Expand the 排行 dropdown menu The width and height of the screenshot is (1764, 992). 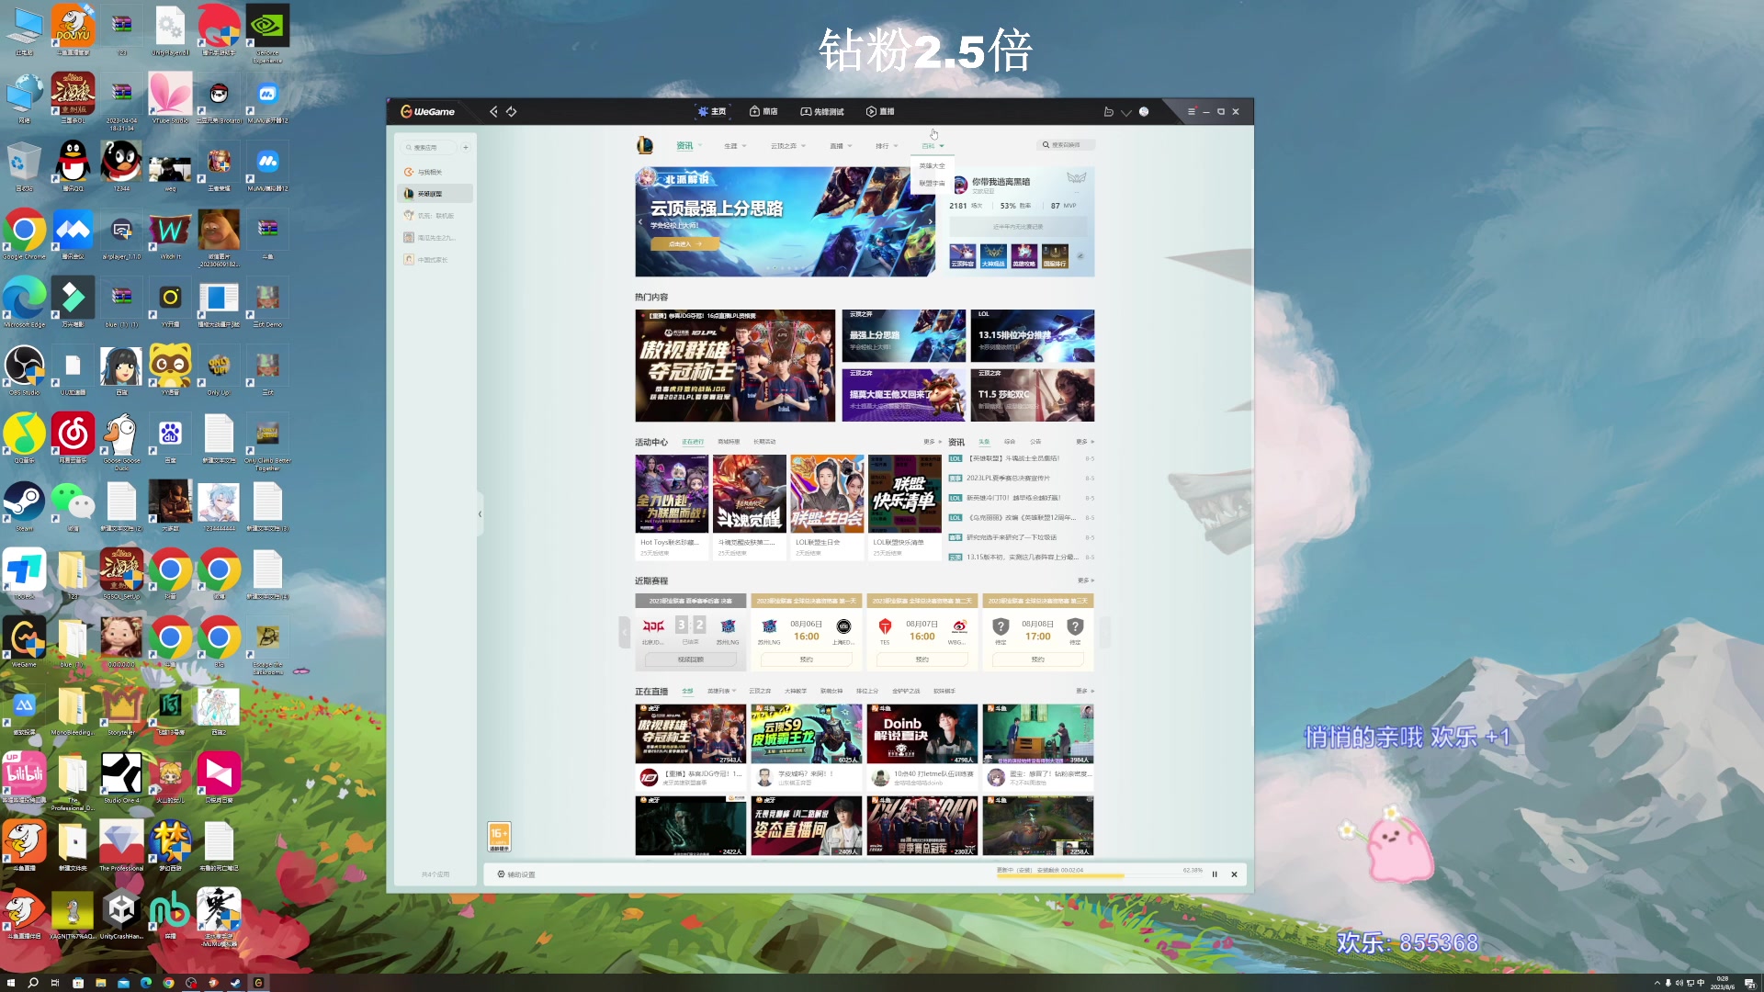click(x=887, y=146)
